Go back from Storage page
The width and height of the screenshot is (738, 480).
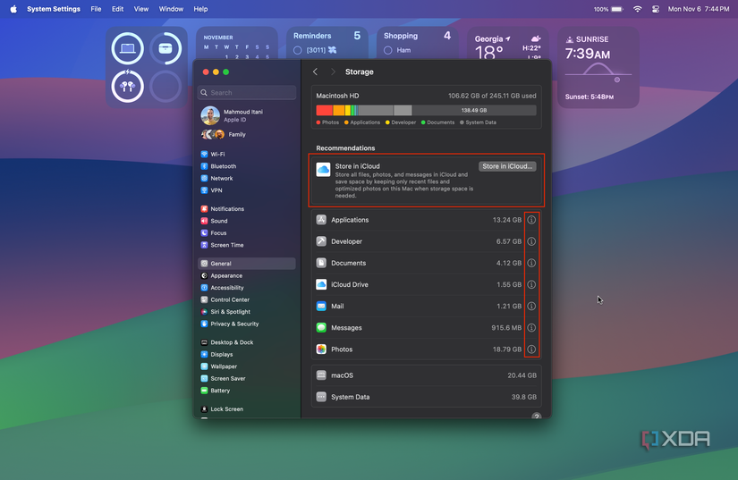pos(316,72)
